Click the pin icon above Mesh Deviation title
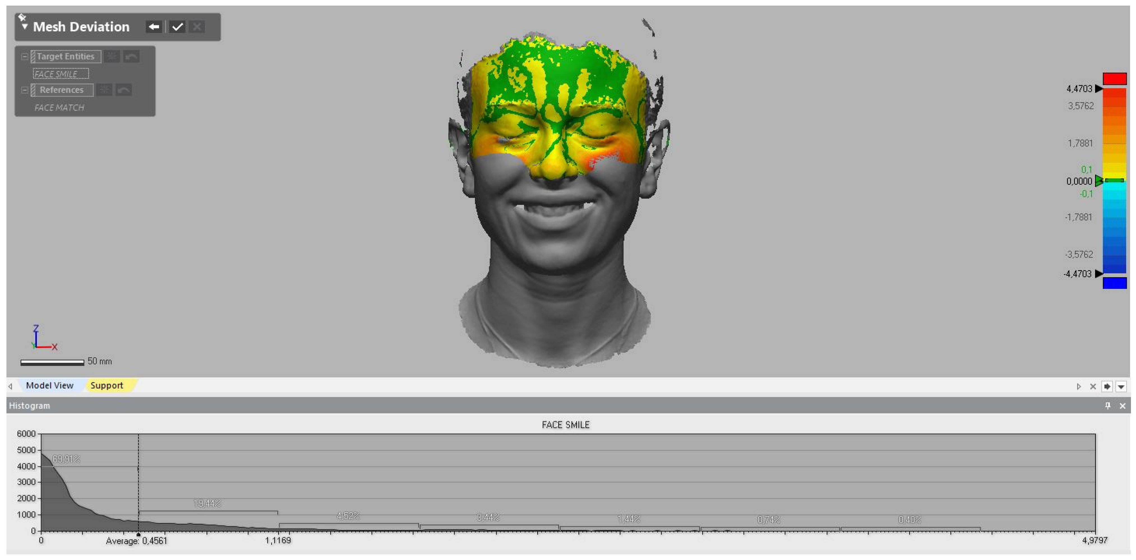The image size is (1136, 560). coord(22,17)
